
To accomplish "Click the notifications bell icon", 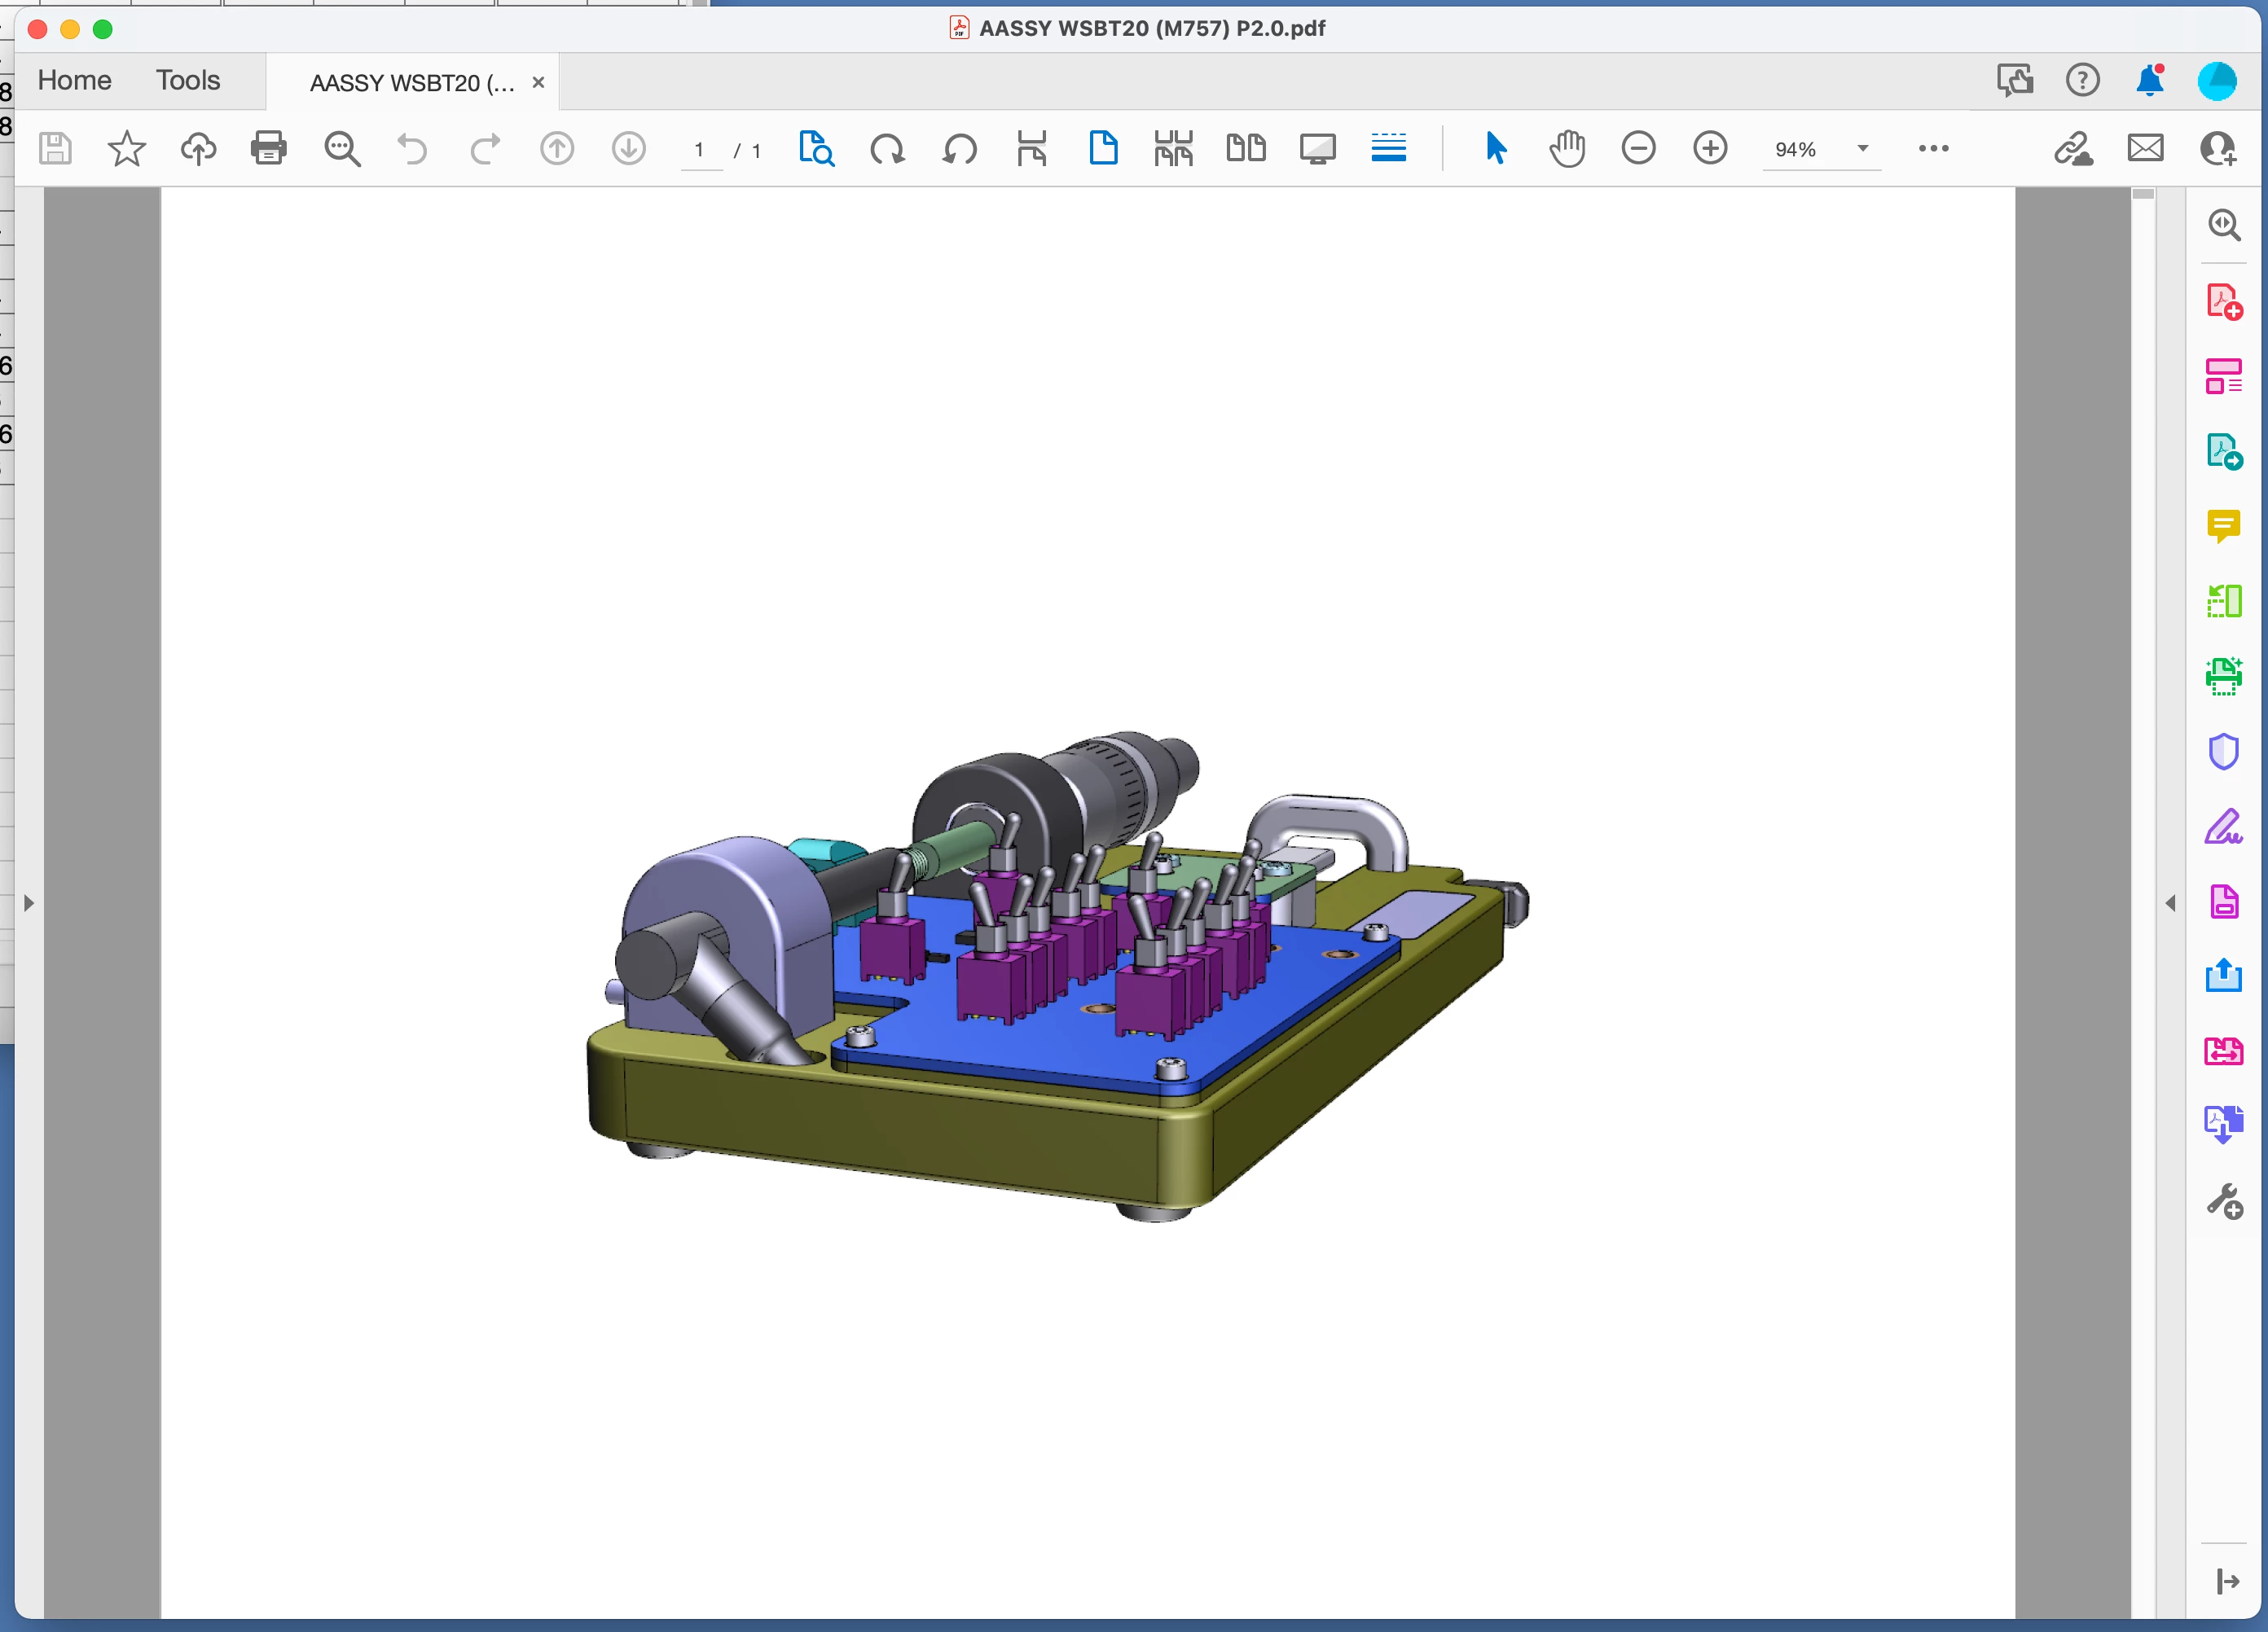I will click(2149, 80).
